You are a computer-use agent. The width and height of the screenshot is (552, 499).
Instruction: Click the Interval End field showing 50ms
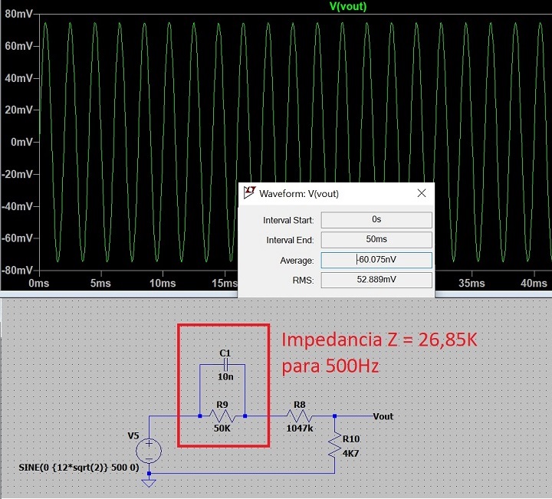[376, 240]
